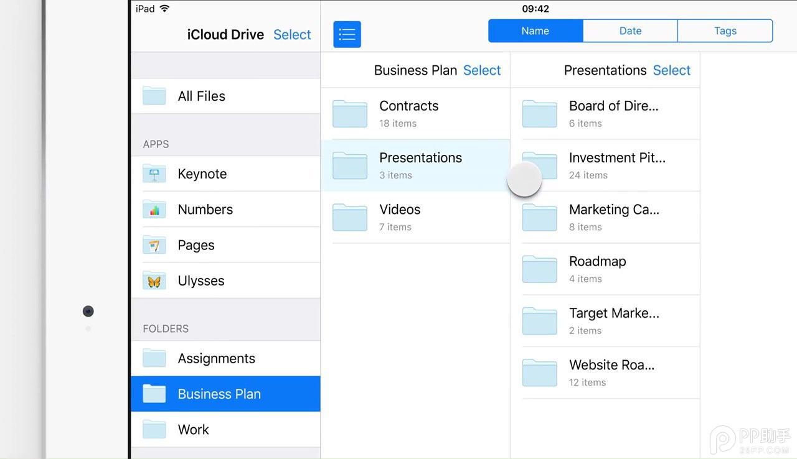Click the "12 items" count text
Viewport: 797px width, 459px height.
587,382
